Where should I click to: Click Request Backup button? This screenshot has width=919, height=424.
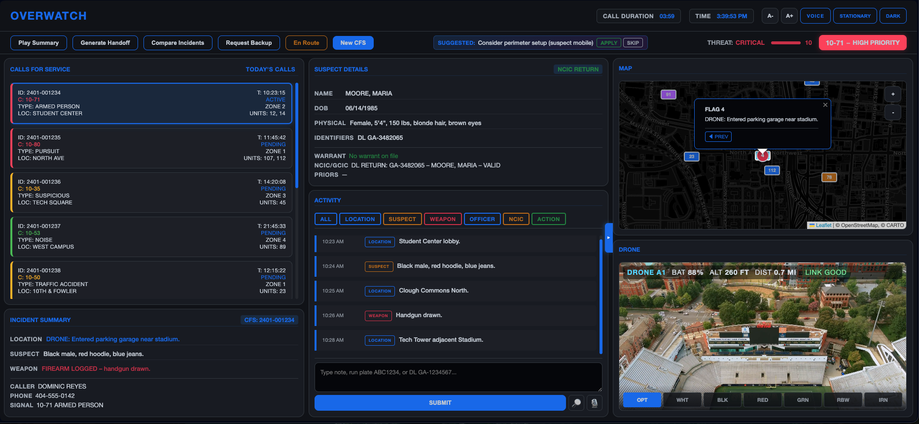pos(249,43)
